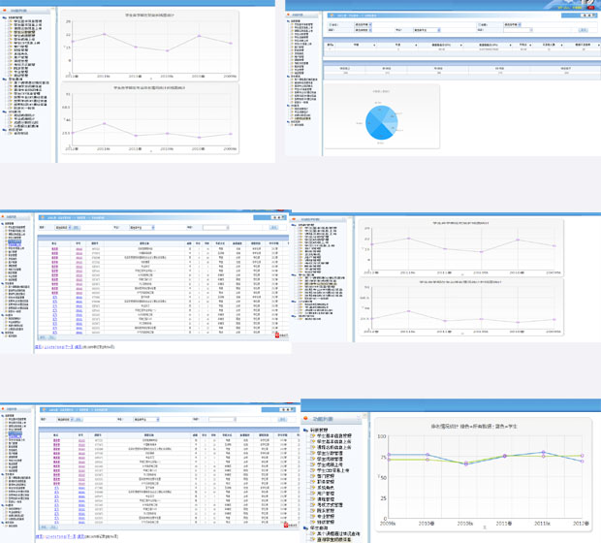Click darkest blue pie slice in pie chart
This screenshot has width=601, height=543.
click(383, 134)
